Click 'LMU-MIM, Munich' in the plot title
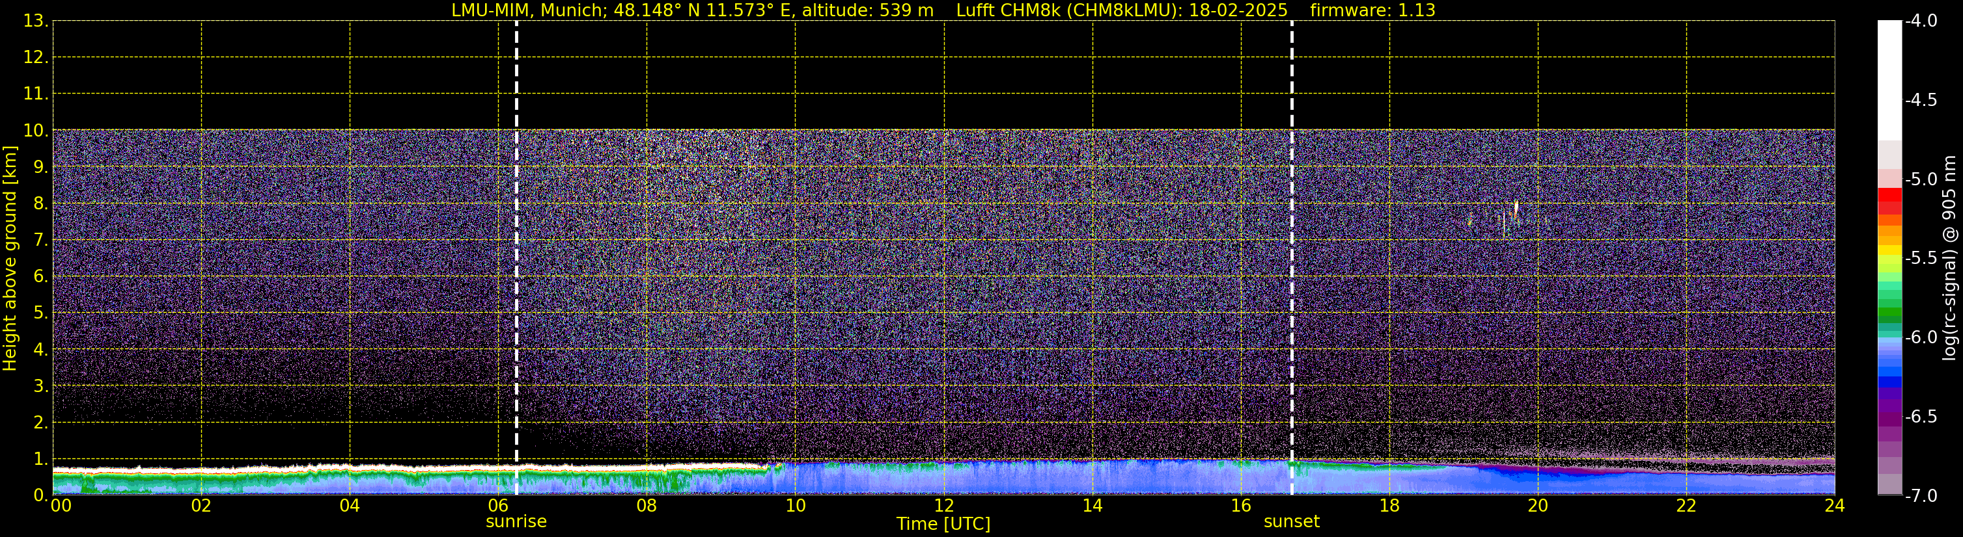This screenshot has height=537, width=1963. point(527,10)
